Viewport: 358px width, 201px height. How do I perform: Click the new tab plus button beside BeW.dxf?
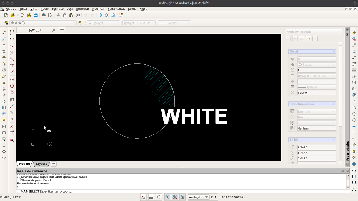point(62,30)
